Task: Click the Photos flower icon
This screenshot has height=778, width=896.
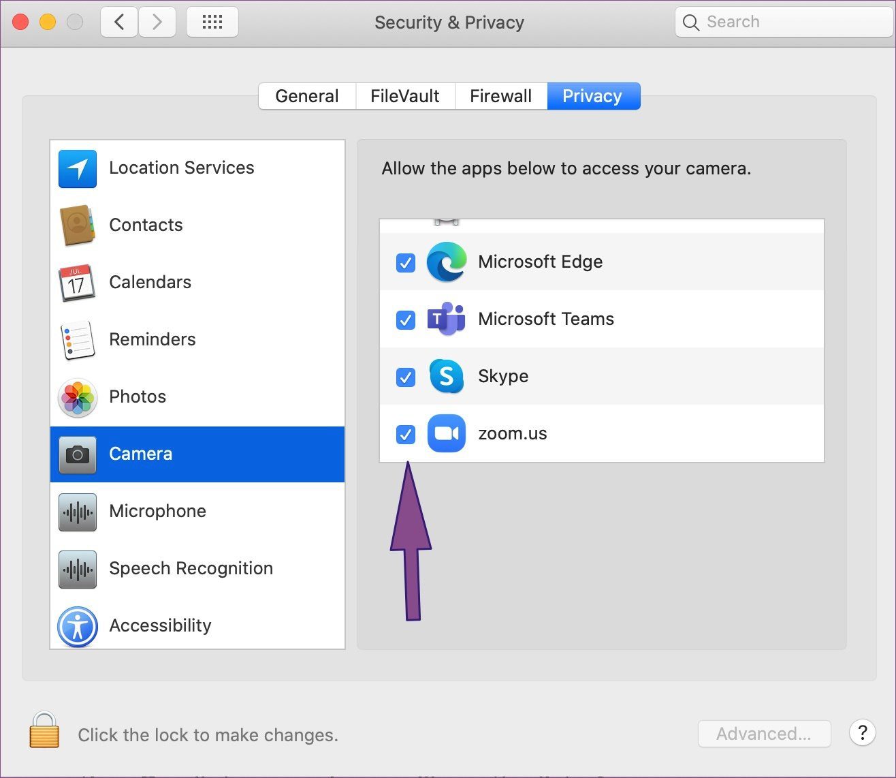Action: (77, 397)
